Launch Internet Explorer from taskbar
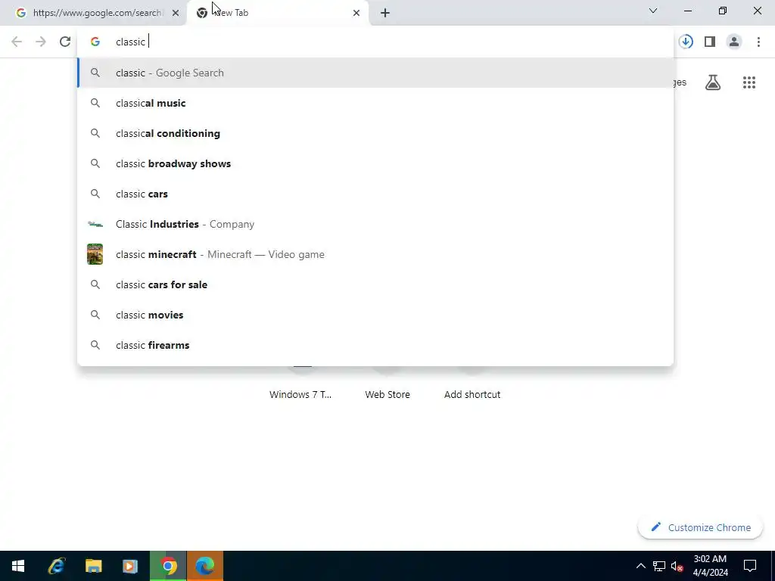Viewport: 775px width, 581px height. [x=56, y=566]
